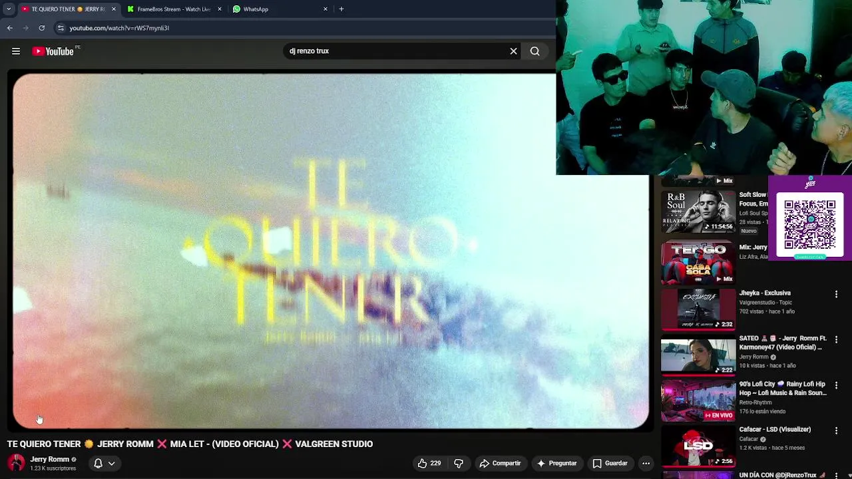852x479 pixels.
Task: Open the Preguntar AI button
Action: click(556, 463)
